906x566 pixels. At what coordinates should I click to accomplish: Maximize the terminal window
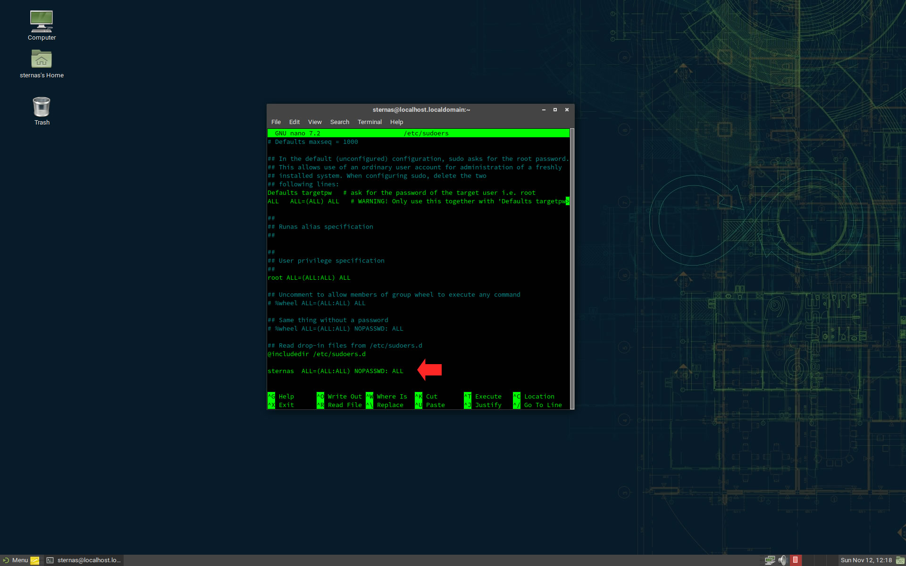(x=555, y=110)
